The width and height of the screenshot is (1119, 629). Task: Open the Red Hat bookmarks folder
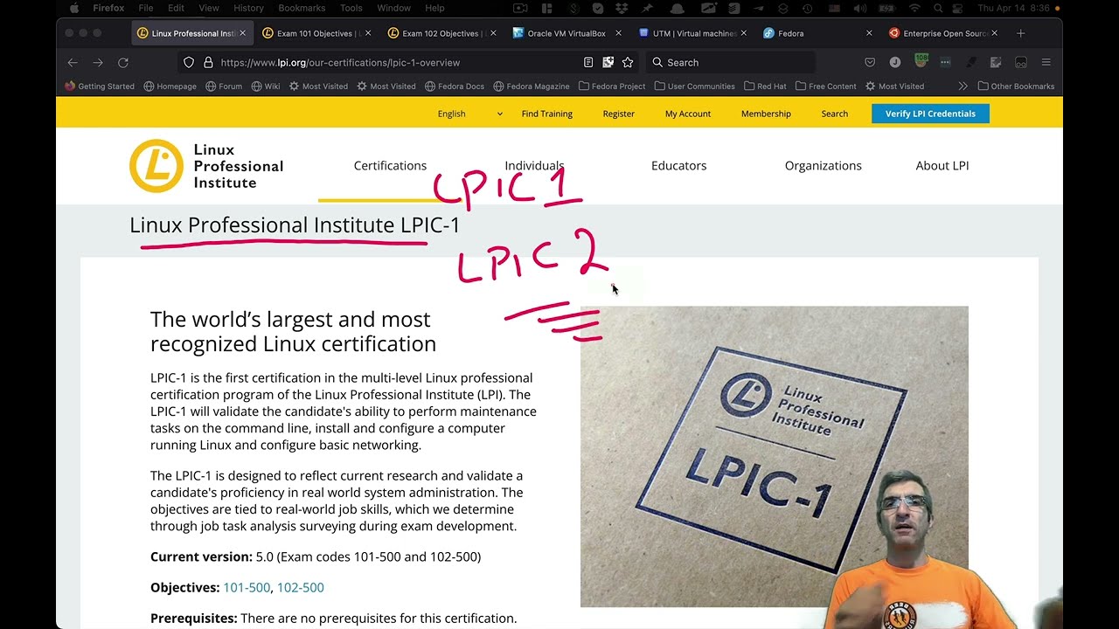pyautogui.click(x=765, y=86)
